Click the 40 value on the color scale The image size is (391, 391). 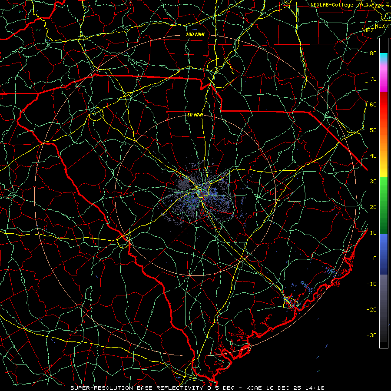coord(373,156)
